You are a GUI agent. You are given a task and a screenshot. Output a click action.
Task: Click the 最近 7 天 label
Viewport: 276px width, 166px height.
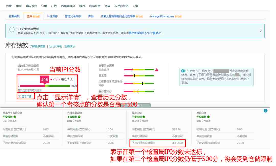point(67,79)
